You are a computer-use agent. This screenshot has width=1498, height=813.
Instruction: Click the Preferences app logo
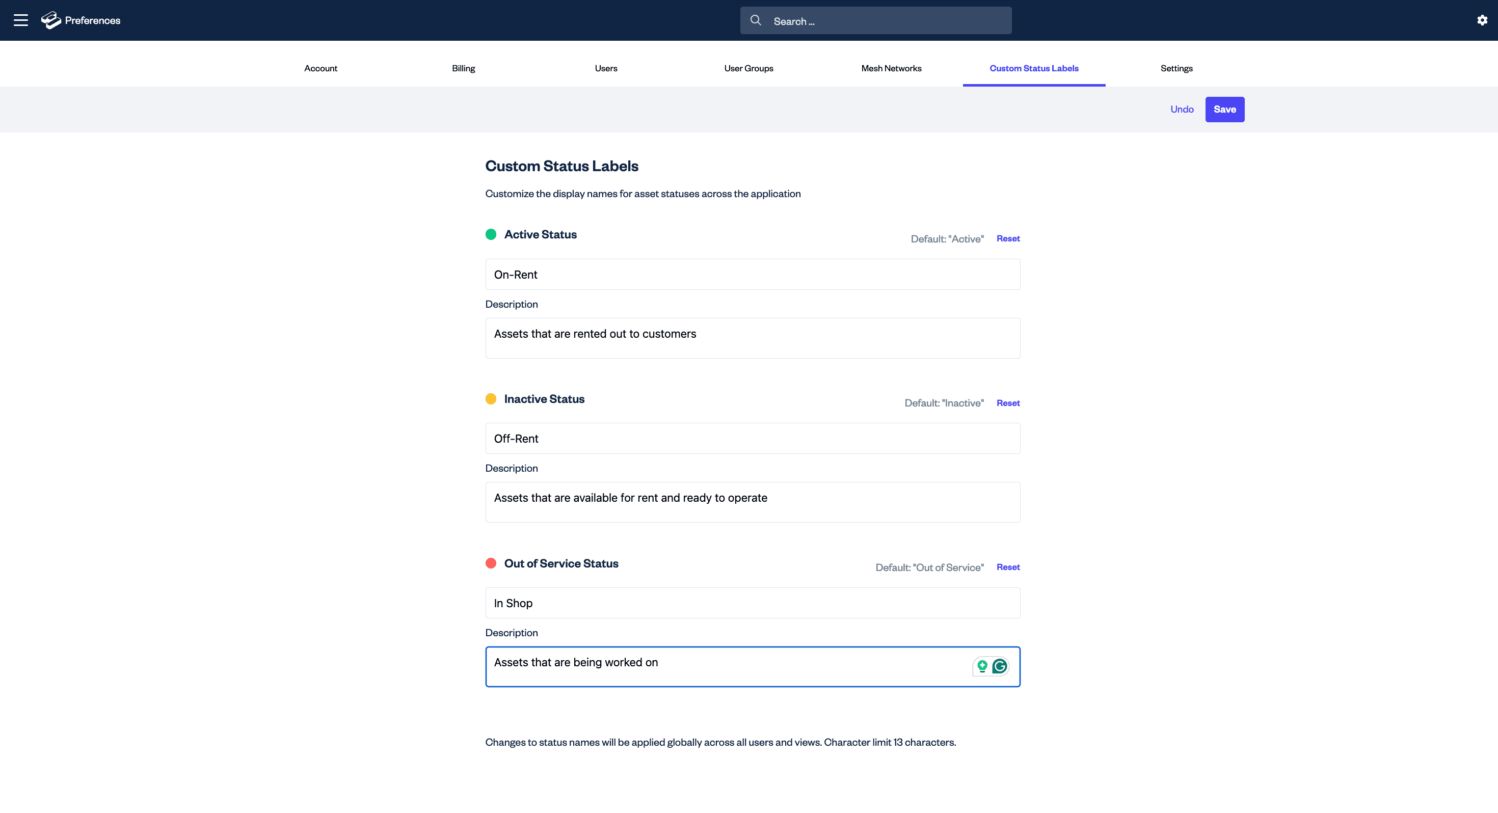51,20
